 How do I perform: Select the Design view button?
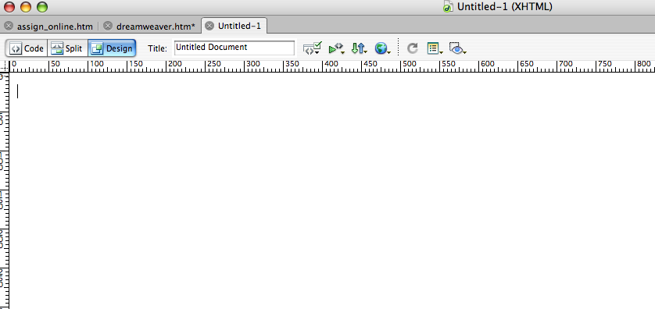pos(112,48)
